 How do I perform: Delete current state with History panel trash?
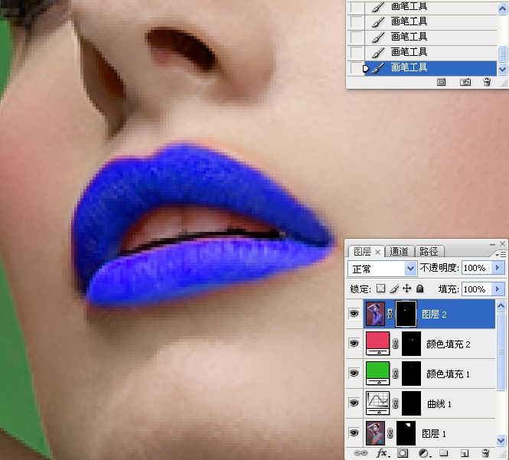click(487, 82)
